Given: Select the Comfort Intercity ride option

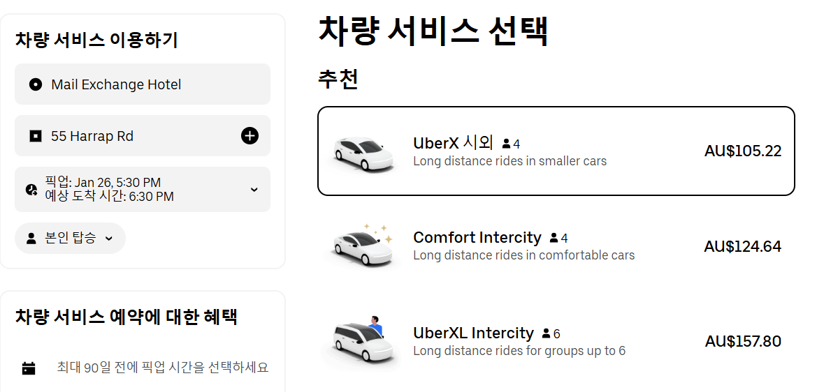Looking at the screenshot, I should click(x=556, y=246).
